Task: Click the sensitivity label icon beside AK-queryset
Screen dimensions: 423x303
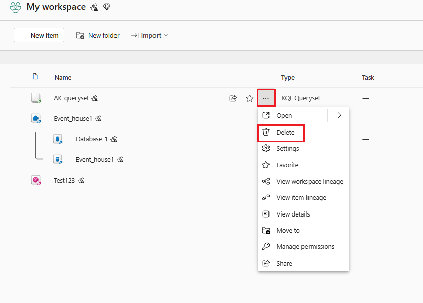Action: click(x=94, y=98)
